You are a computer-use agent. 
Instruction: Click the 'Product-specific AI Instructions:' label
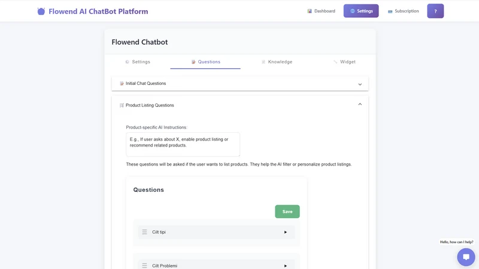click(157, 127)
